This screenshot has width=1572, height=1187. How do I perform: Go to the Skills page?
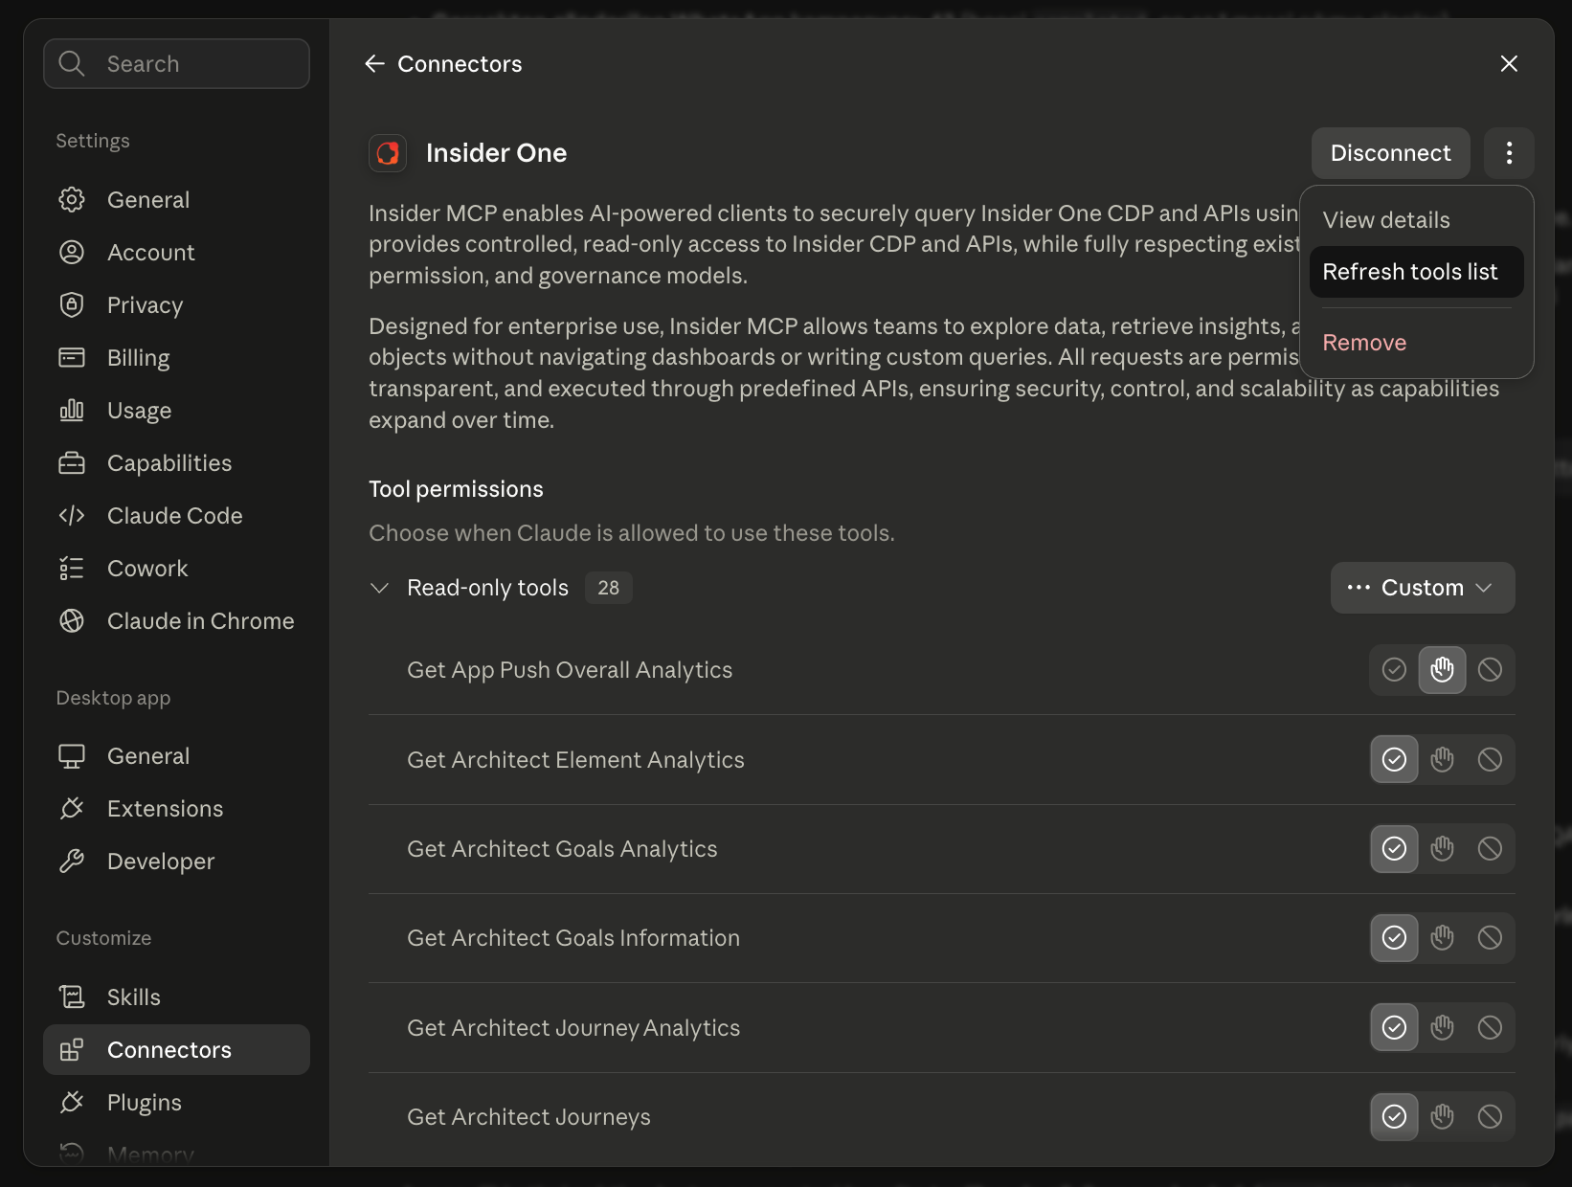pyautogui.click(x=176, y=997)
